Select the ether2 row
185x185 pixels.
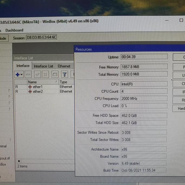(x=44, y=92)
